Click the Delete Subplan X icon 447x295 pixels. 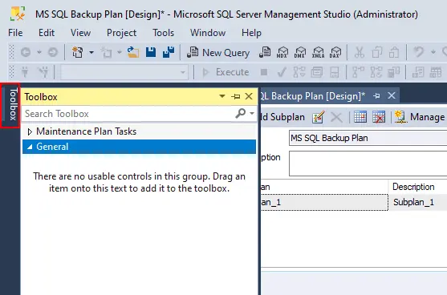coord(336,117)
